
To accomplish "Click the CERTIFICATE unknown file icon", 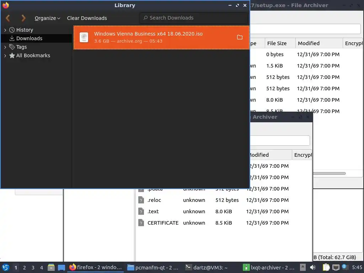I will pyautogui.click(x=141, y=223).
